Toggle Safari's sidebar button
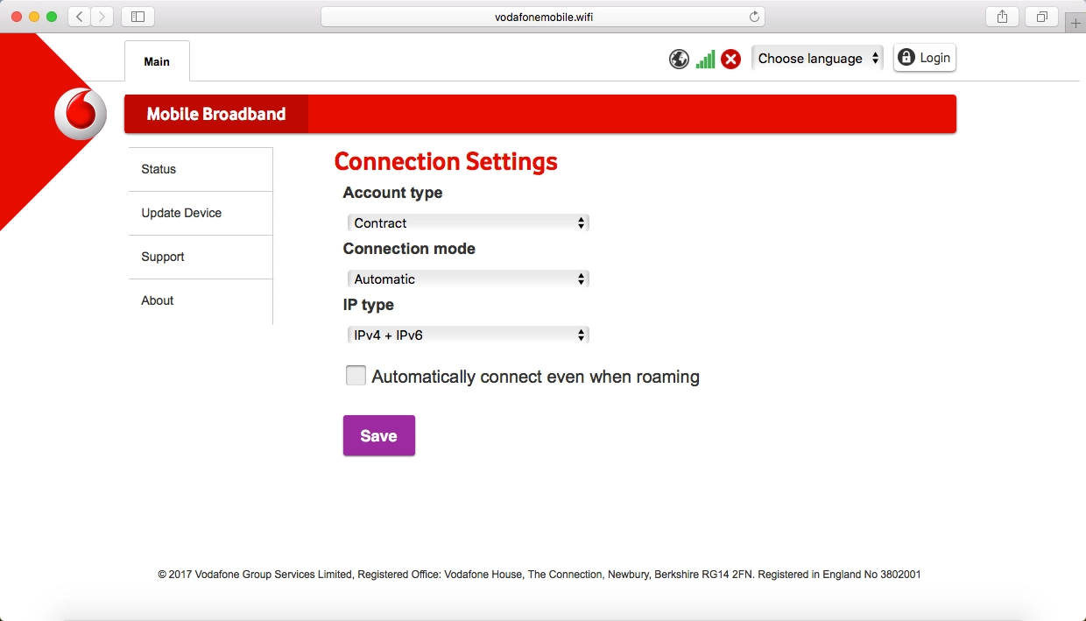Viewport: 1086px width, 621px height. (138, 17)
